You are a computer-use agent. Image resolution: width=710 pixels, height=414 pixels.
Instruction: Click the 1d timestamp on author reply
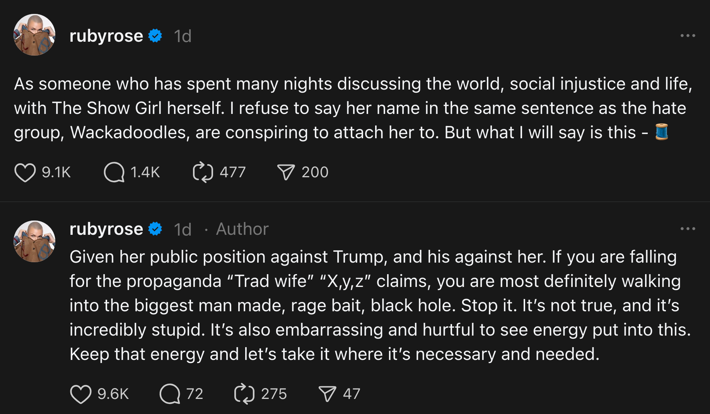183,229
